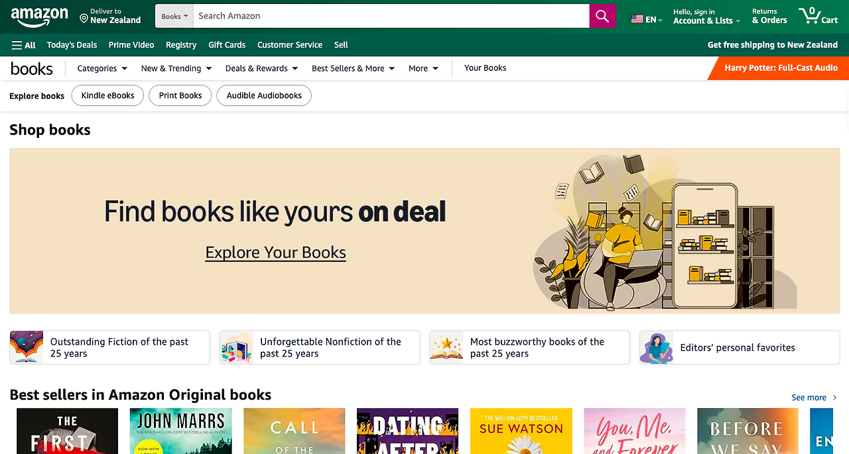The height and width of the screenshot is (454, 849).
Task: Click the Explore Your Books link
Action: (275, 253)
